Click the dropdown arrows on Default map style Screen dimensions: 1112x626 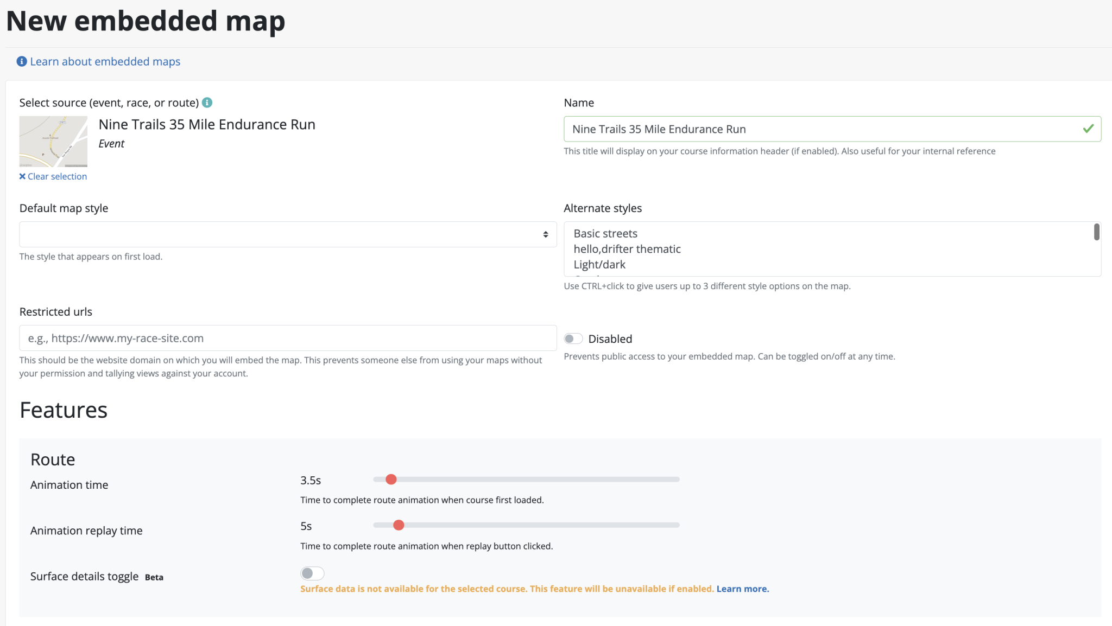tap(545, 234)
